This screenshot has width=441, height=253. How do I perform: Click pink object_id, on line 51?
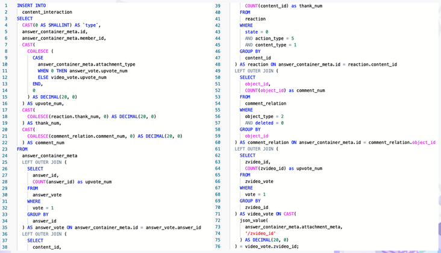258,84
